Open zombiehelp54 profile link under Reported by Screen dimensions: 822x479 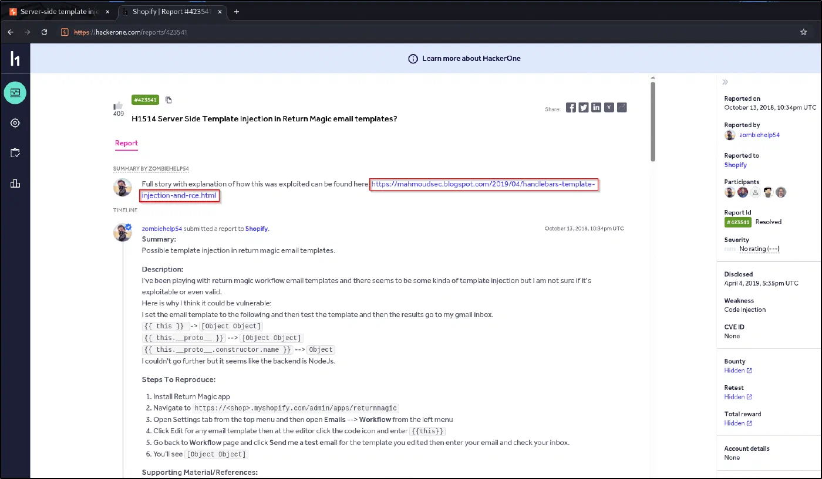pyautogui.click(x=760, y=135)
